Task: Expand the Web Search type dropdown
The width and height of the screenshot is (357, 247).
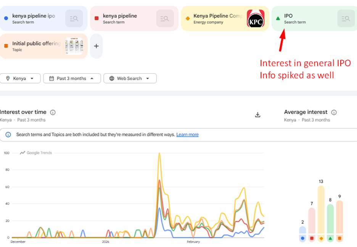Action: (x=130, y=79)
